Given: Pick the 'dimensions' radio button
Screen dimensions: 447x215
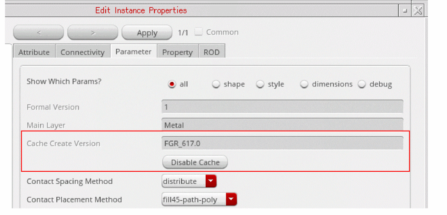Looking at the screenshot, I should (305, 84).
